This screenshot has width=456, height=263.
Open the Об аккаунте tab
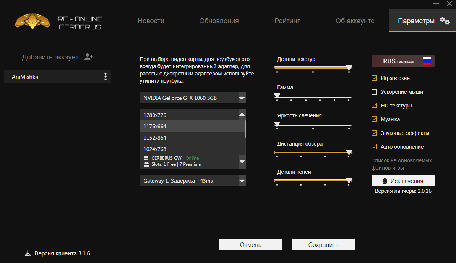pos(355,21)
